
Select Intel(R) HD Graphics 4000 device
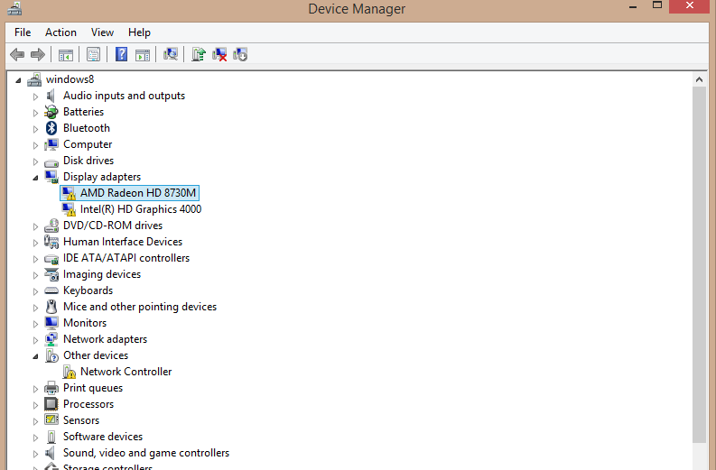click(x=141, y=209)
